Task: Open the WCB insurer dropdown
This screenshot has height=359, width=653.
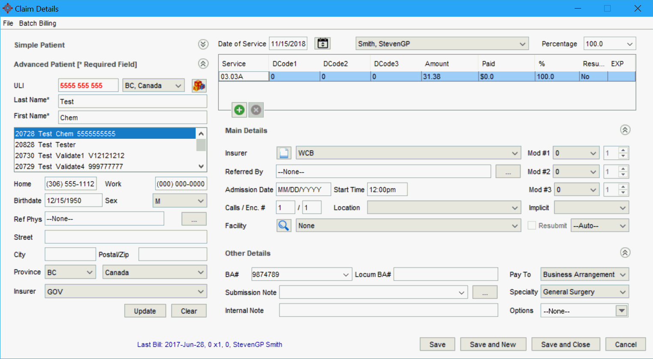Action: (408, 153)
